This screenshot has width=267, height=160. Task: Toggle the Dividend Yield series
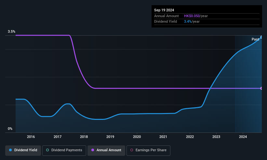[23, 150]
